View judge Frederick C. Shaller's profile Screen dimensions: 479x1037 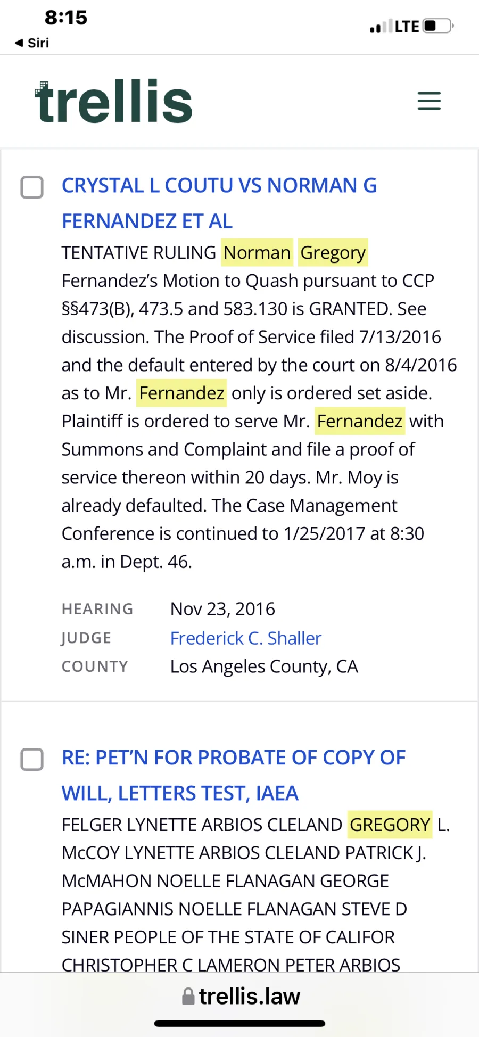click(245, 638)
